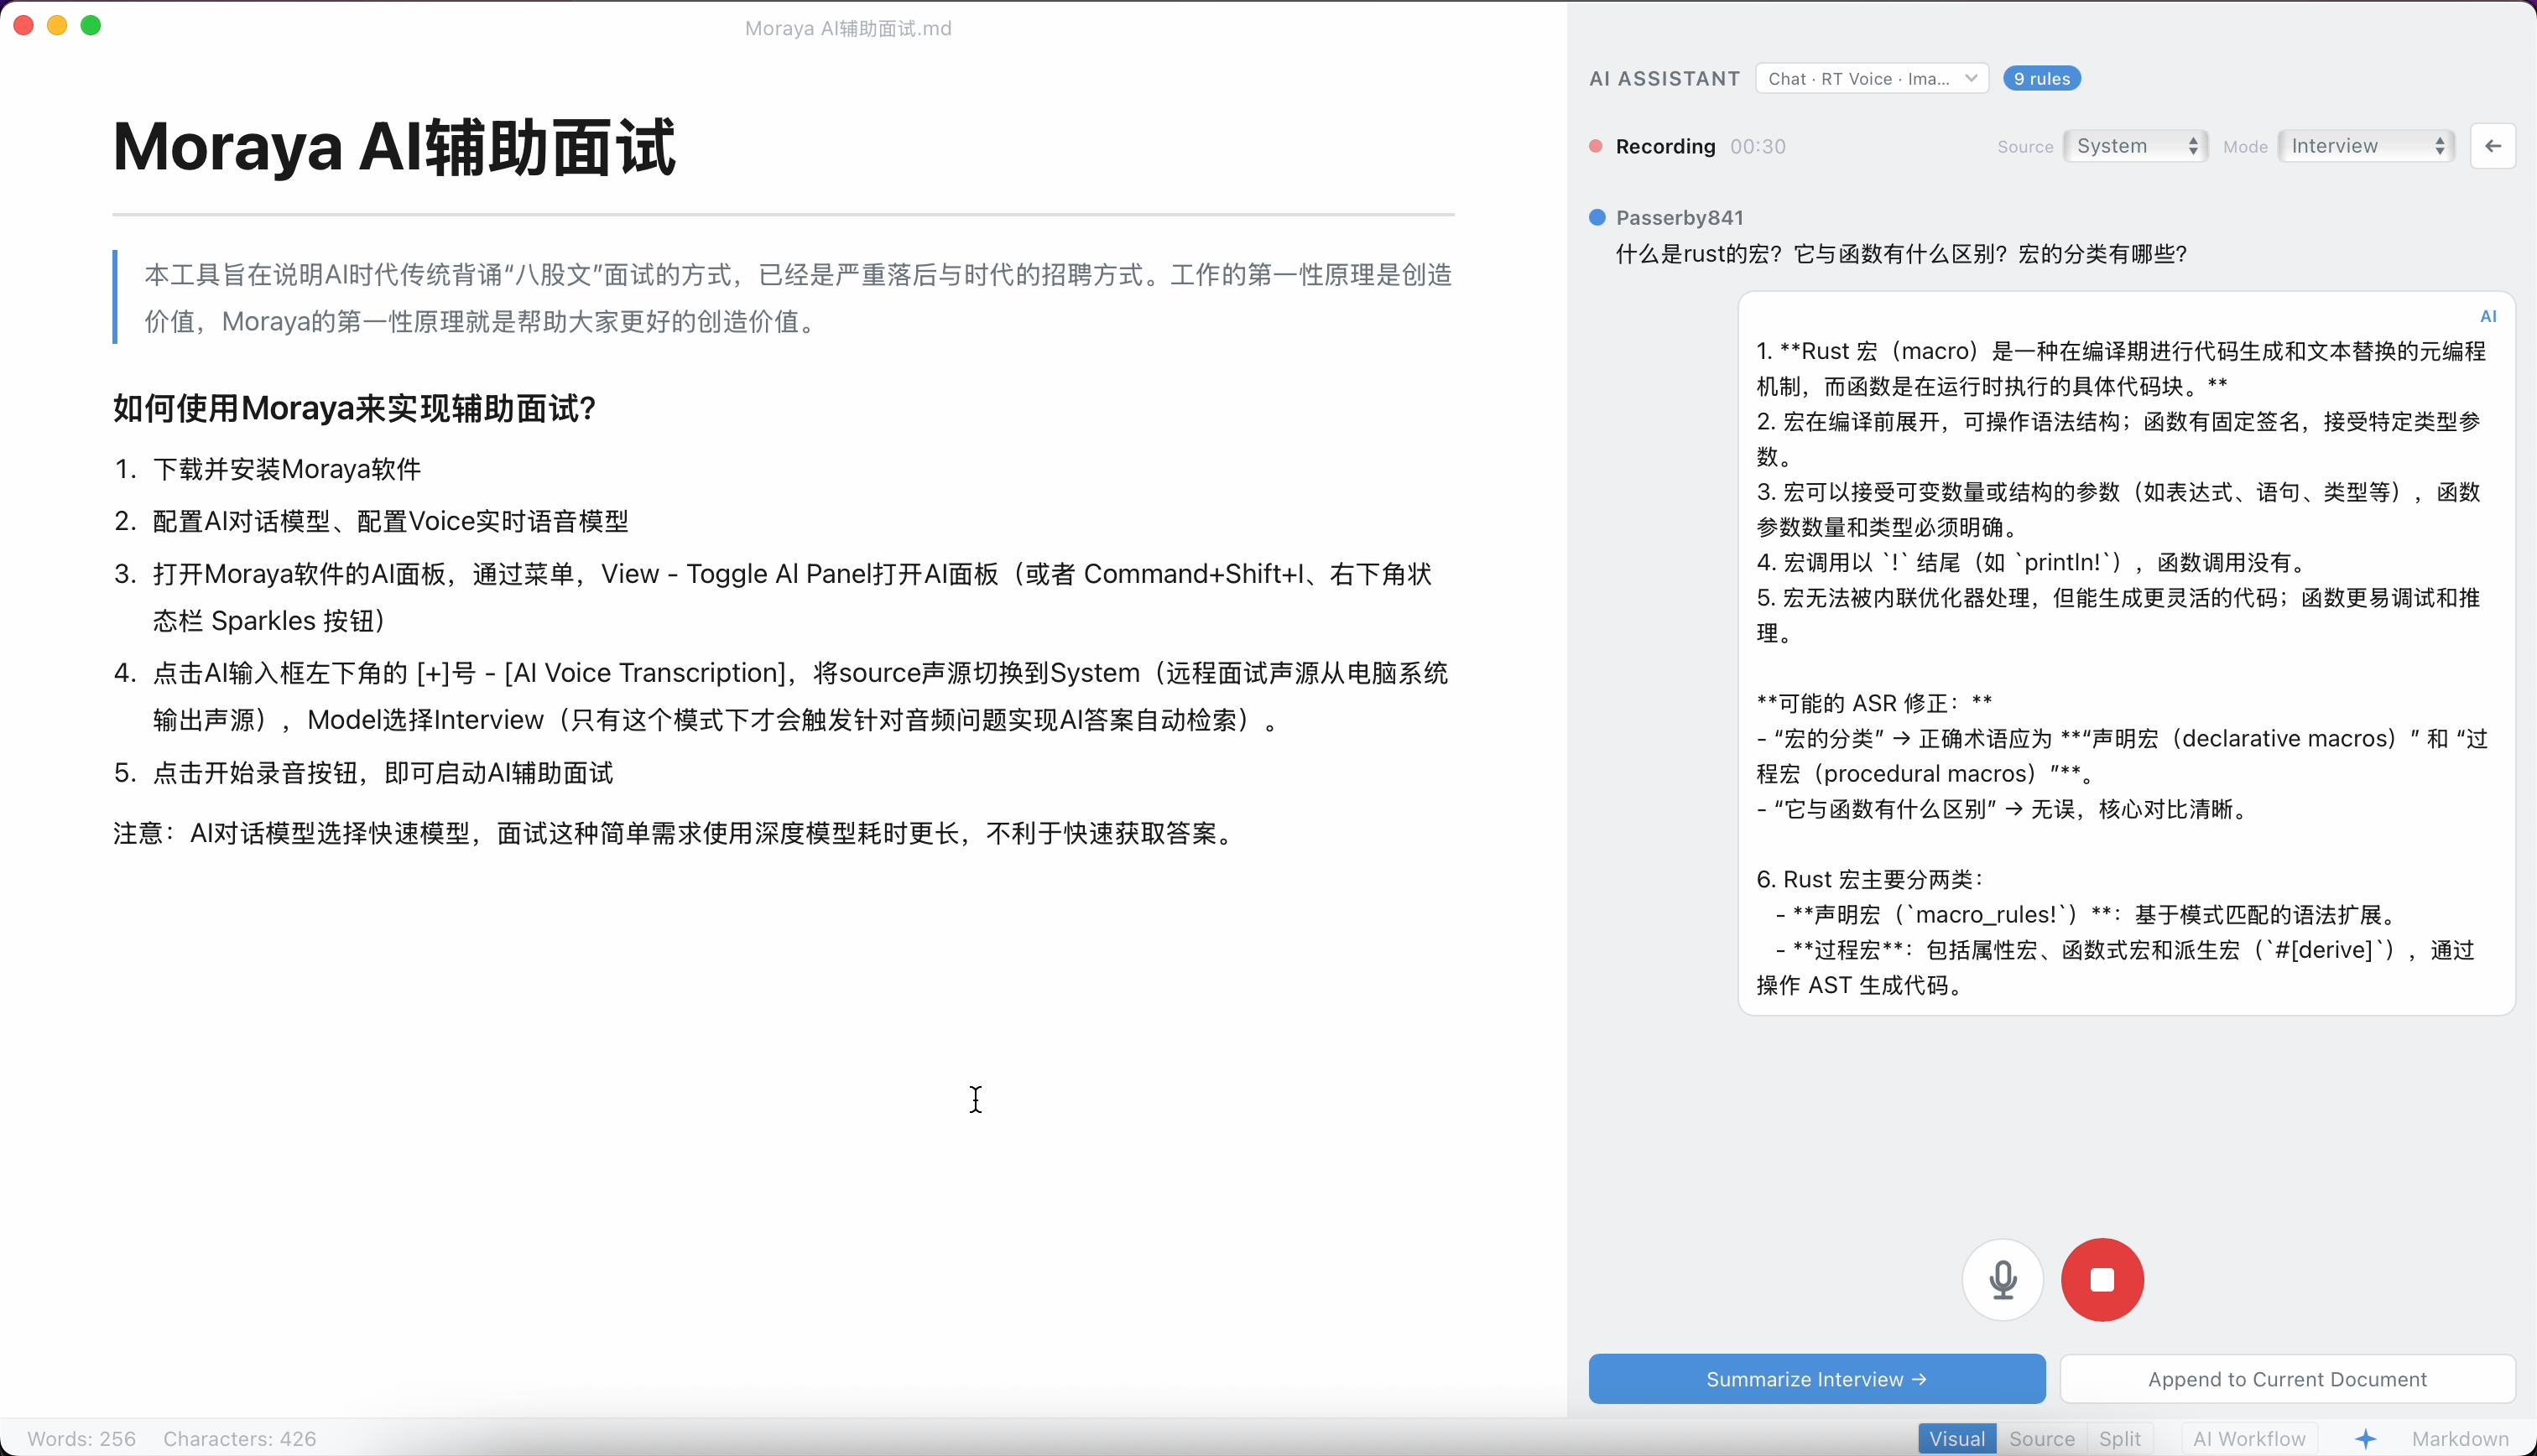Switch to Source editor mode
This screenshot has height=1456, width=2537.
[x=2041, y=1439]
